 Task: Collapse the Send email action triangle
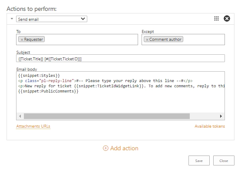coord(12,19)
